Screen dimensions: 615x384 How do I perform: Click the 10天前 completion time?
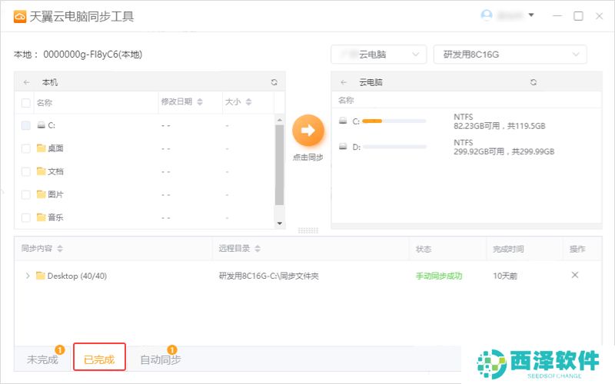[505, 276]
